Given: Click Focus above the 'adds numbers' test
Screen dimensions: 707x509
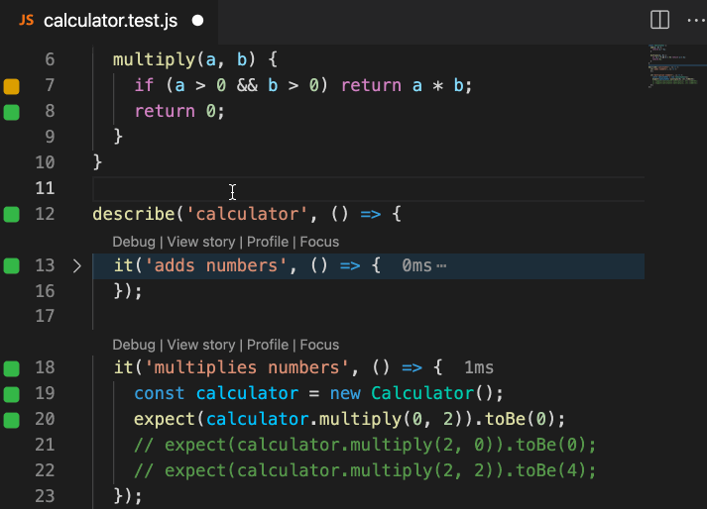Looking at the screenshot, I should point(319,242).
